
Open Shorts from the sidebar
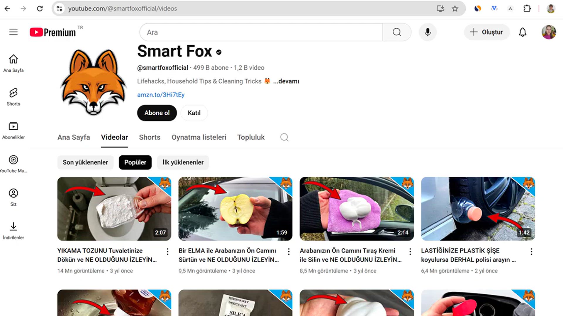pyautogui.click(x=13, y=97)
